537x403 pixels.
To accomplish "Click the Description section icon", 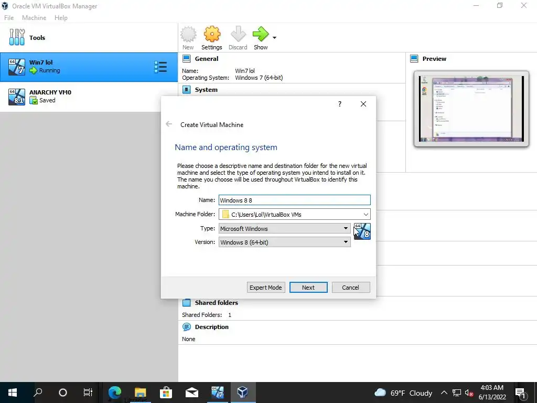I will point(186,327).
